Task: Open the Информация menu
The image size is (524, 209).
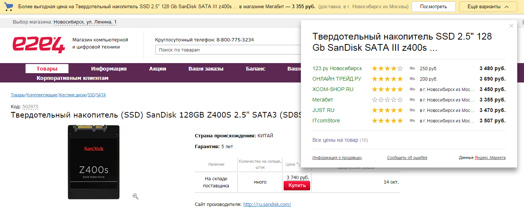Action: coord(109,69)
